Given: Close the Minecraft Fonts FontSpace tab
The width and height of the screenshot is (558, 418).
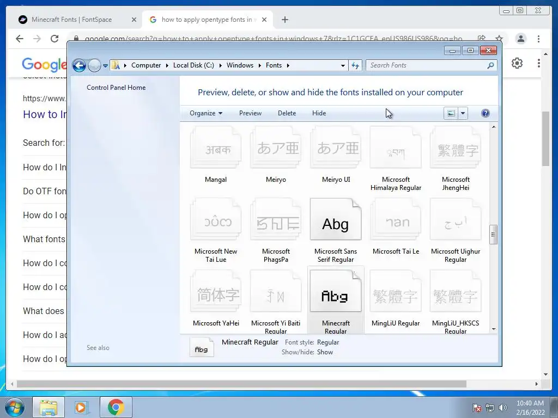Looking at the screenshot, I should (134, 20).
